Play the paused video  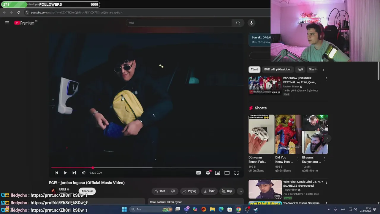coord(65,173)
